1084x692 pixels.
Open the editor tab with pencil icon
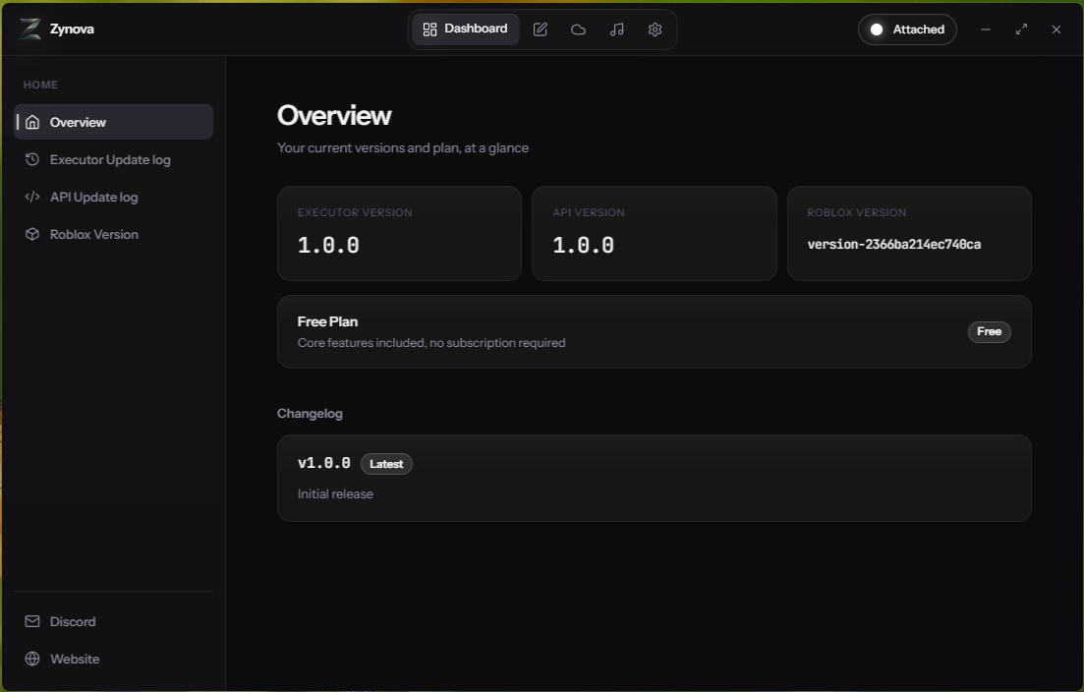[x=540, y=29]
